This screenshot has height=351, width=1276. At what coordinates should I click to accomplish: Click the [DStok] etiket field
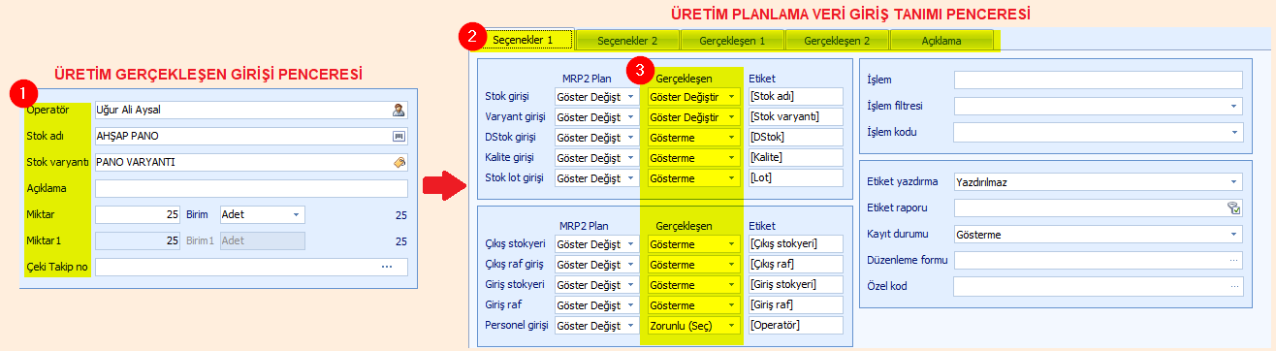[x=796, y=138]
